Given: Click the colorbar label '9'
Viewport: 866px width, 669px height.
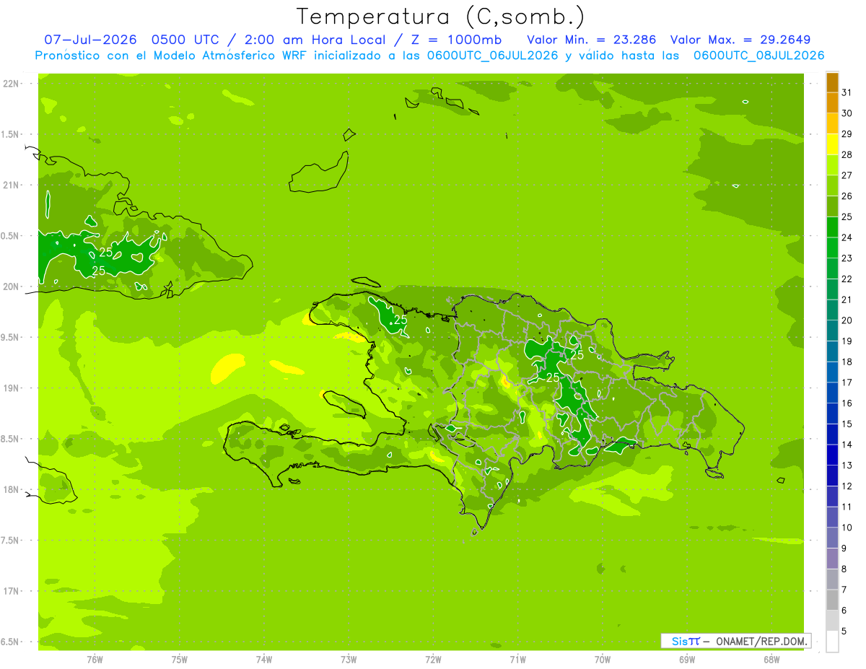Looking at the screenshot, I should [844, 548].
